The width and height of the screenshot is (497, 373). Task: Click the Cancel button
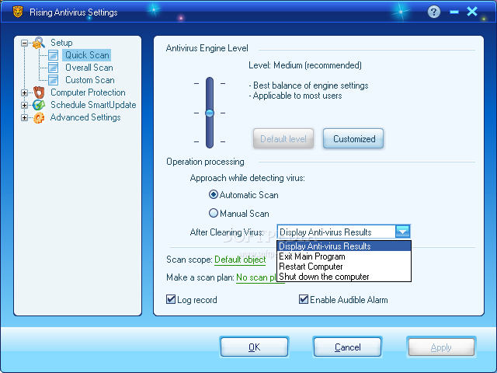coord(347,347)
